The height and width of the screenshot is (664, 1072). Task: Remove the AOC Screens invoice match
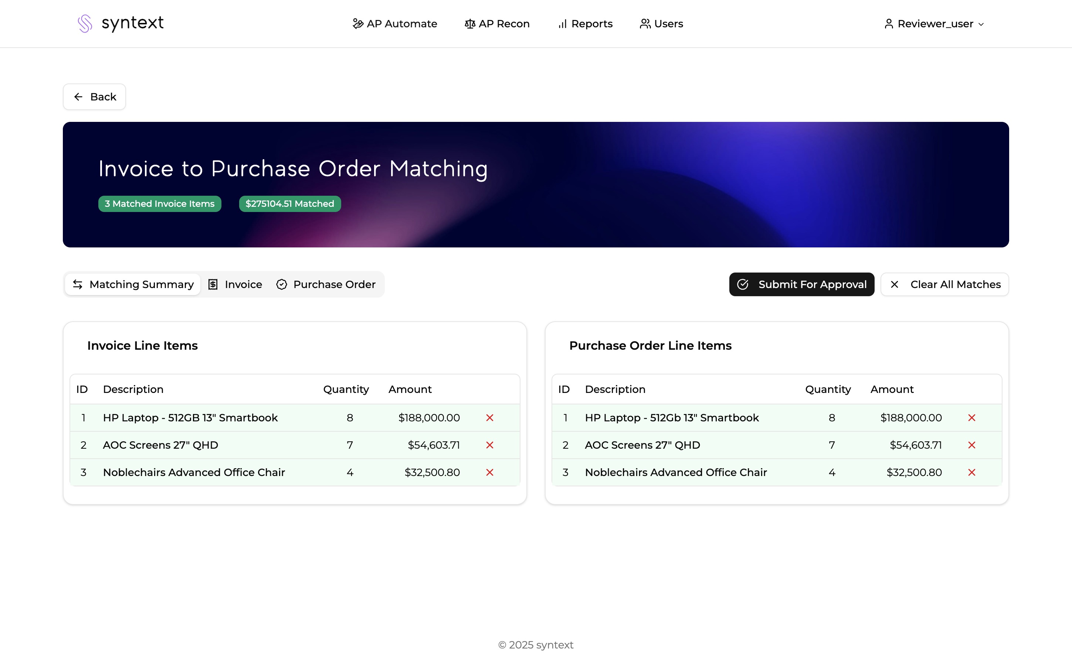coord(490,445)
